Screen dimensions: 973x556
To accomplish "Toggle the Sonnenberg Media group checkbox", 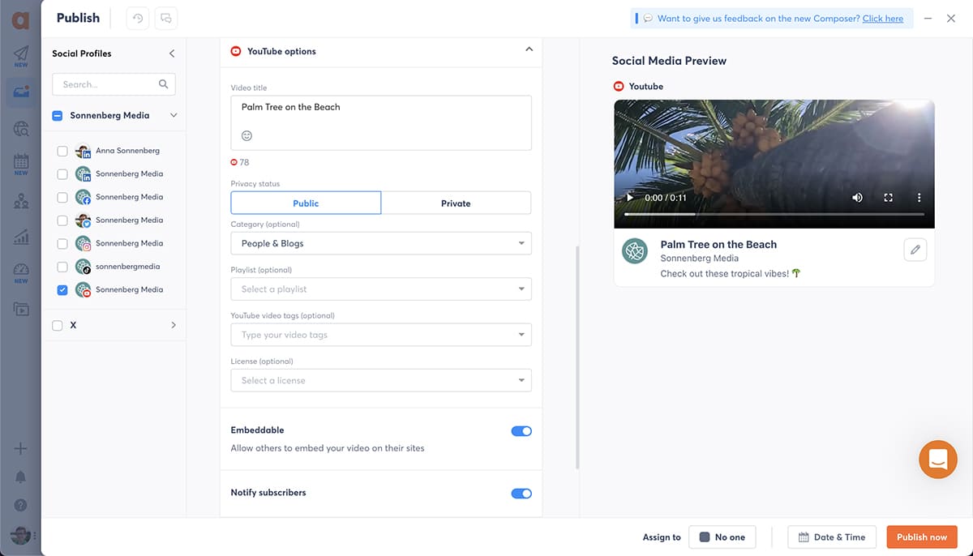I will (x=58, y=116).
